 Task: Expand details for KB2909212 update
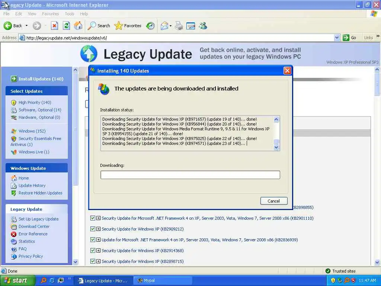(x=98, y=229)
